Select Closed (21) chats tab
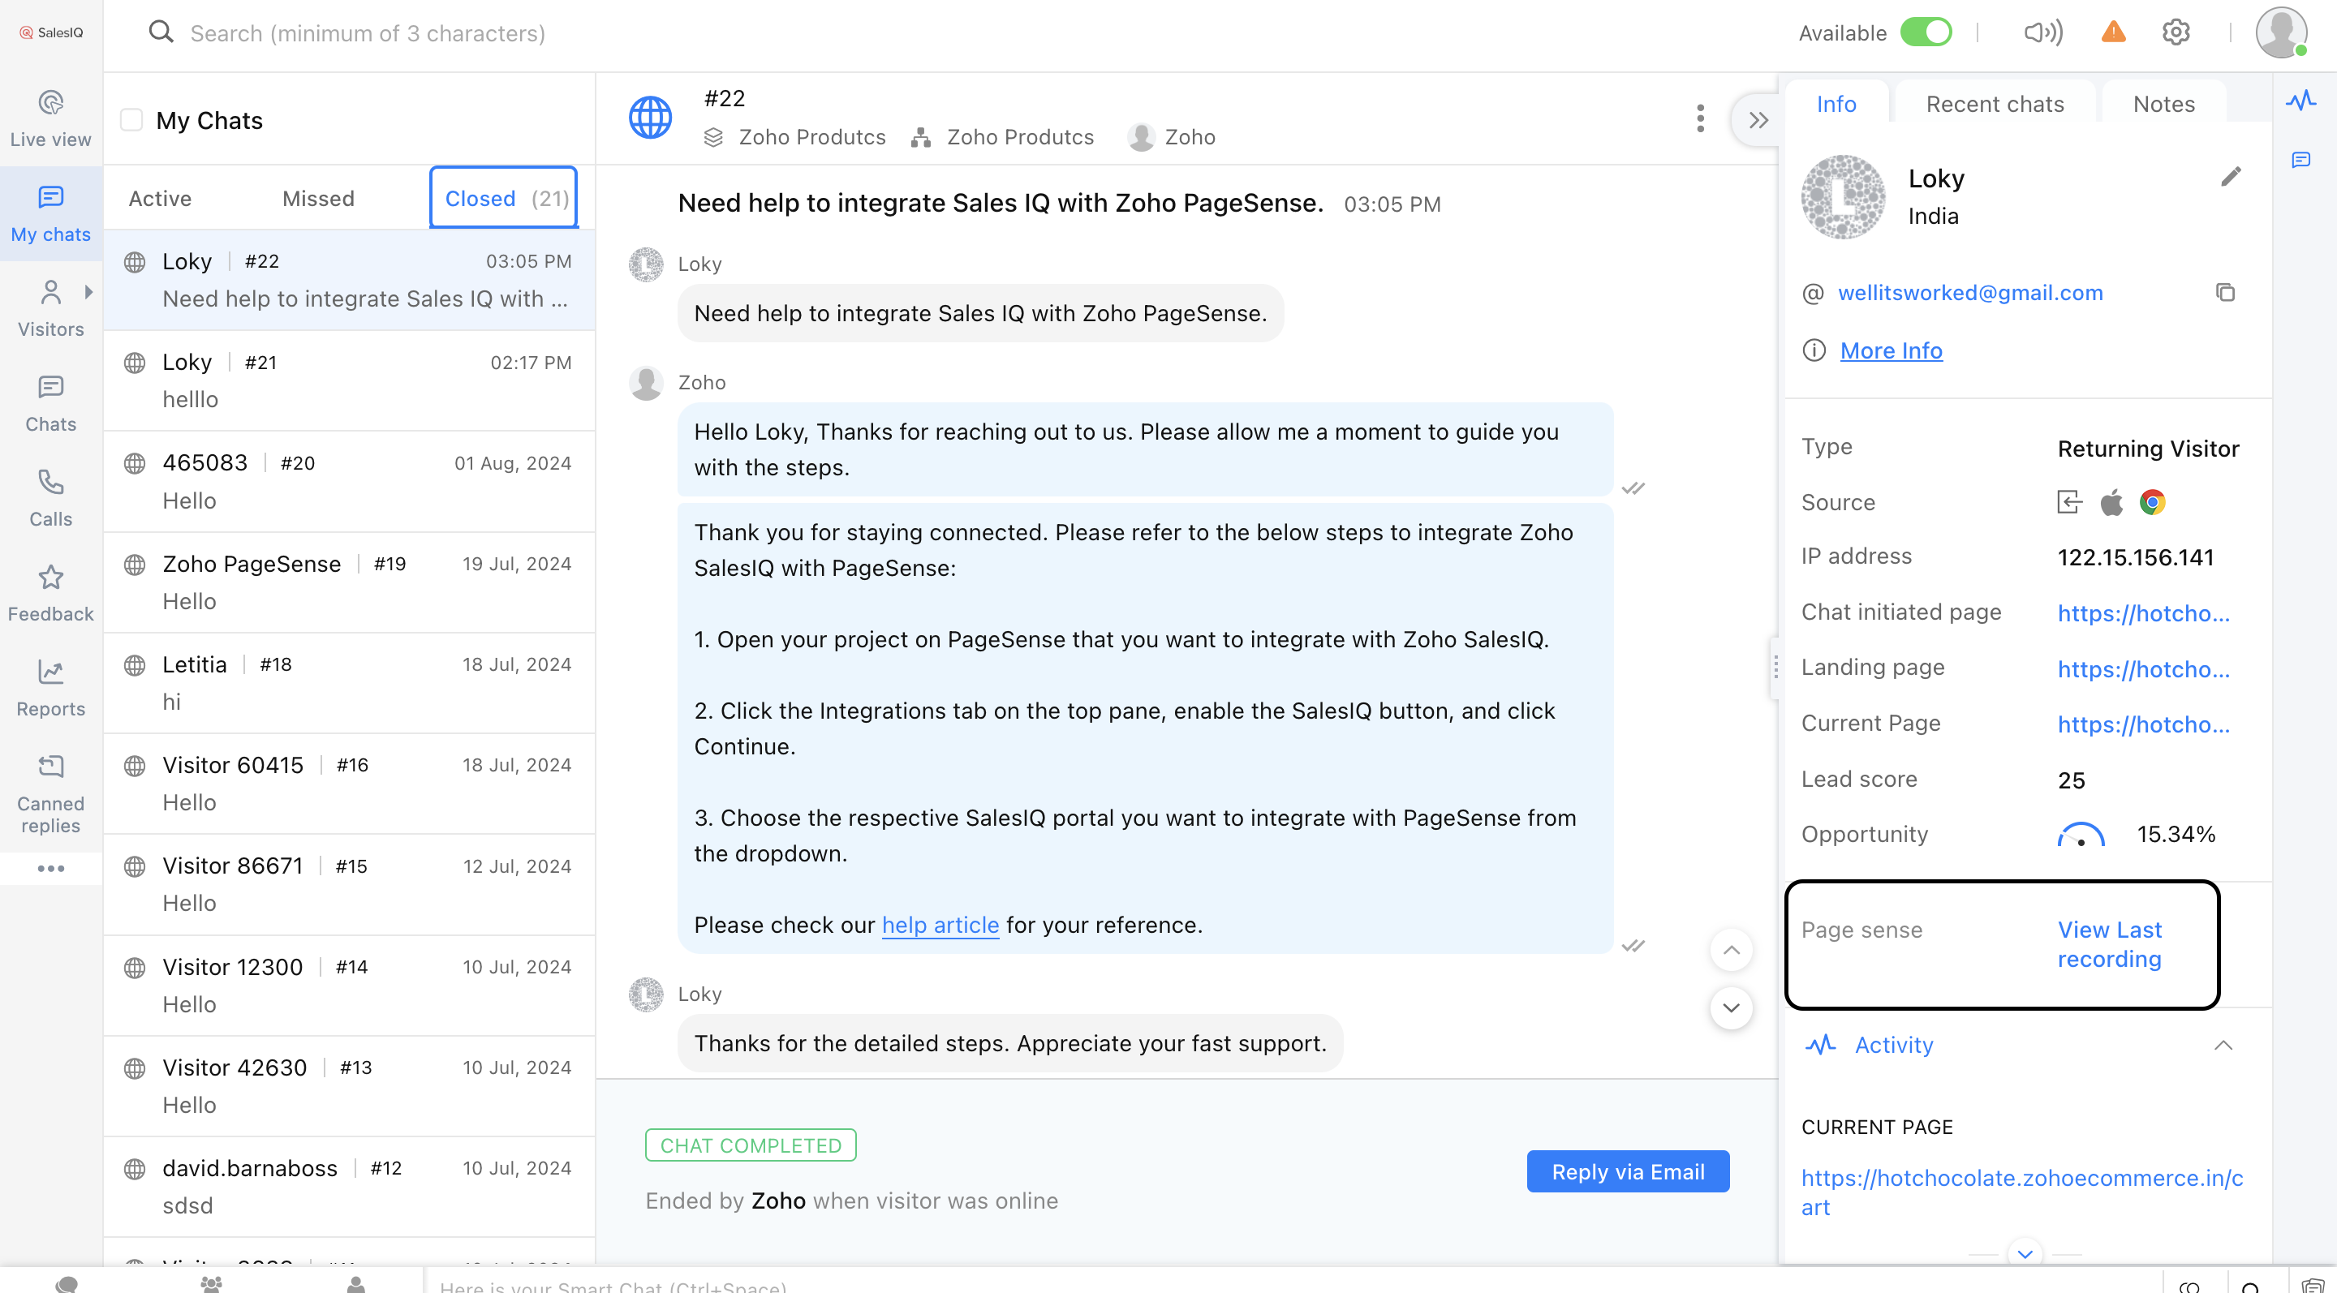Image resolution: width=2337 pixels, height=1293 pixels. point(505,198)
